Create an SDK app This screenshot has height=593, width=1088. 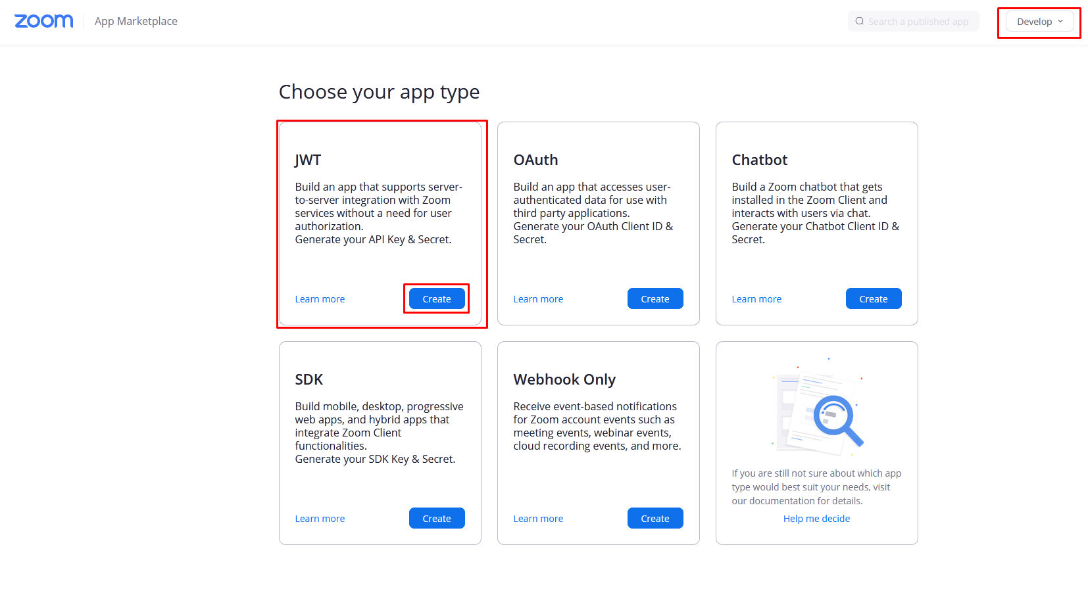[x=437, y=518]
